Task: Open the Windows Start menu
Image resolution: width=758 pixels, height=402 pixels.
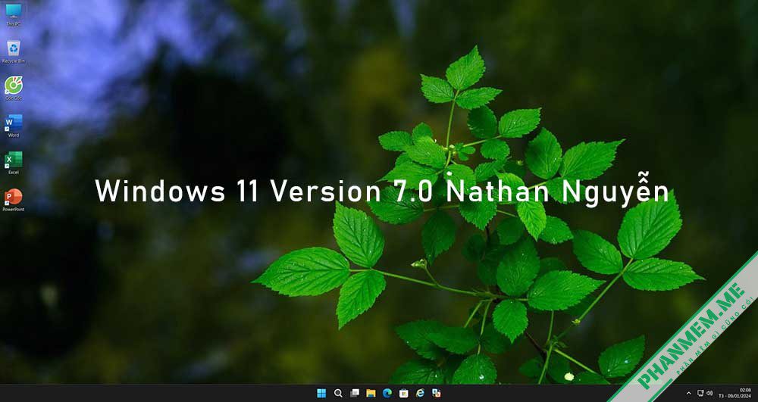Action: tap(321, 394)
